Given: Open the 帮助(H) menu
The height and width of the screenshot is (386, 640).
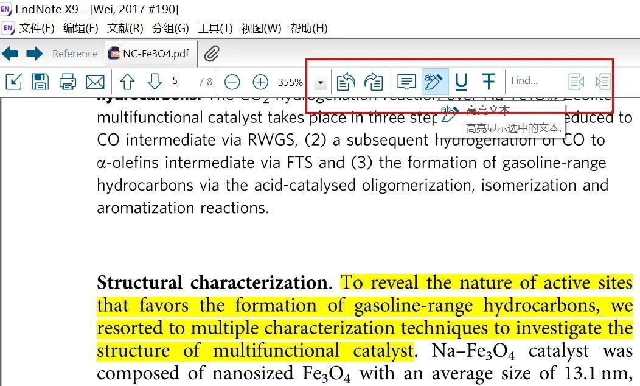Looking at the screenshot, I should [308, 28].
